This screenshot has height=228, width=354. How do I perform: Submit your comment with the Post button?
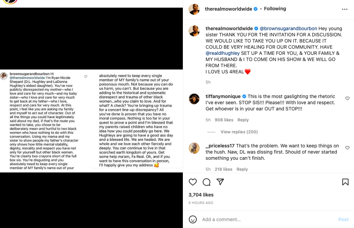[343, 219]
